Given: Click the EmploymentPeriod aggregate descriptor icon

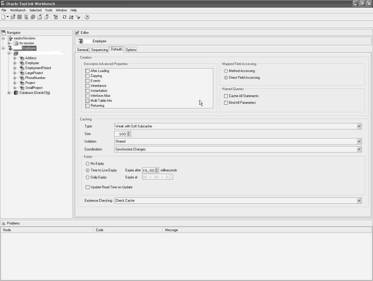Looking at the screenshot, I should coord(22,68).
